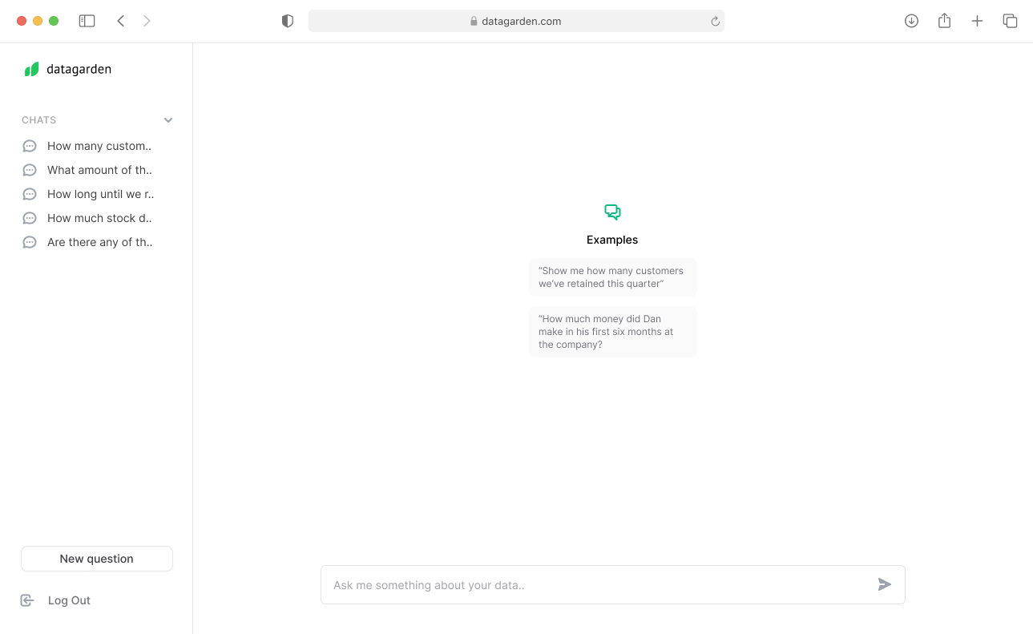The image size is (1033, 634).
Task: Click the Log Out link
Action: pos(69,600)
